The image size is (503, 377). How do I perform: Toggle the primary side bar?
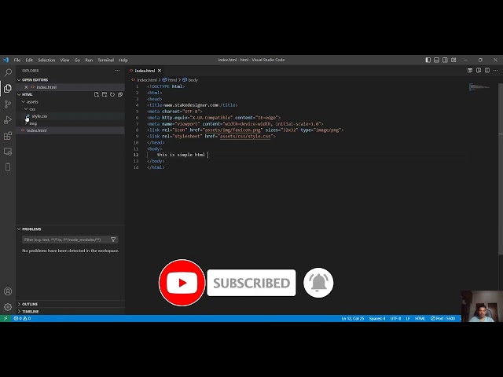pyautogui.click(x=428, y=60)
